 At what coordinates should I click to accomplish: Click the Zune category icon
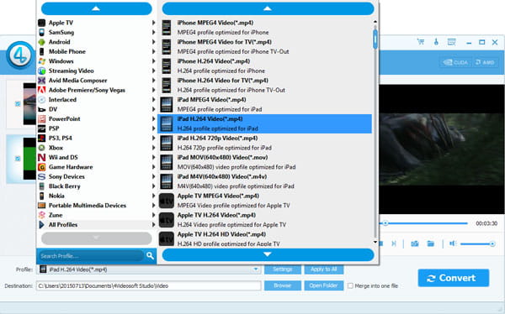pos(41,215)
